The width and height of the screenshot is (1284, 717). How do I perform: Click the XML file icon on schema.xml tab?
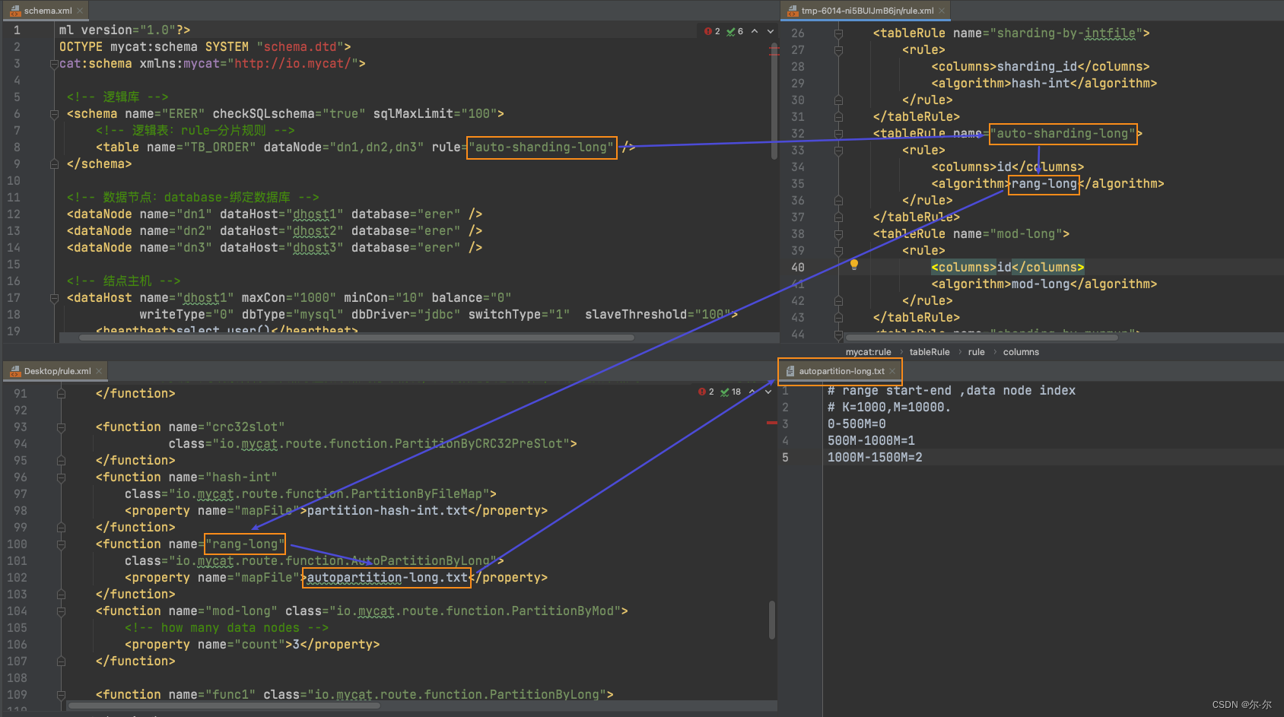coord(15,11)
